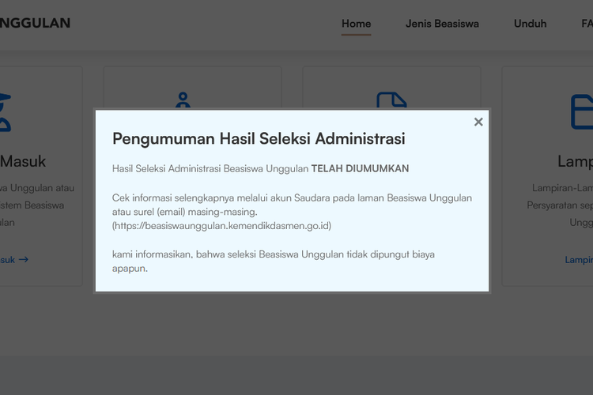Select the Masuk card heading
This screenshot has width=593, height=395.
click(23, 161)
